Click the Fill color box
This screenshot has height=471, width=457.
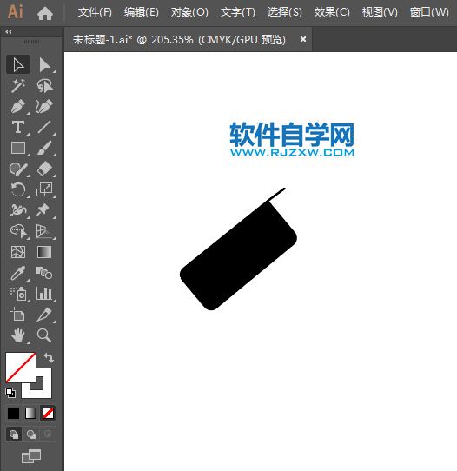[21, 367]
